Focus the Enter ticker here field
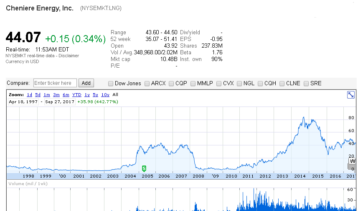358x211 pixels. [55, 83]
